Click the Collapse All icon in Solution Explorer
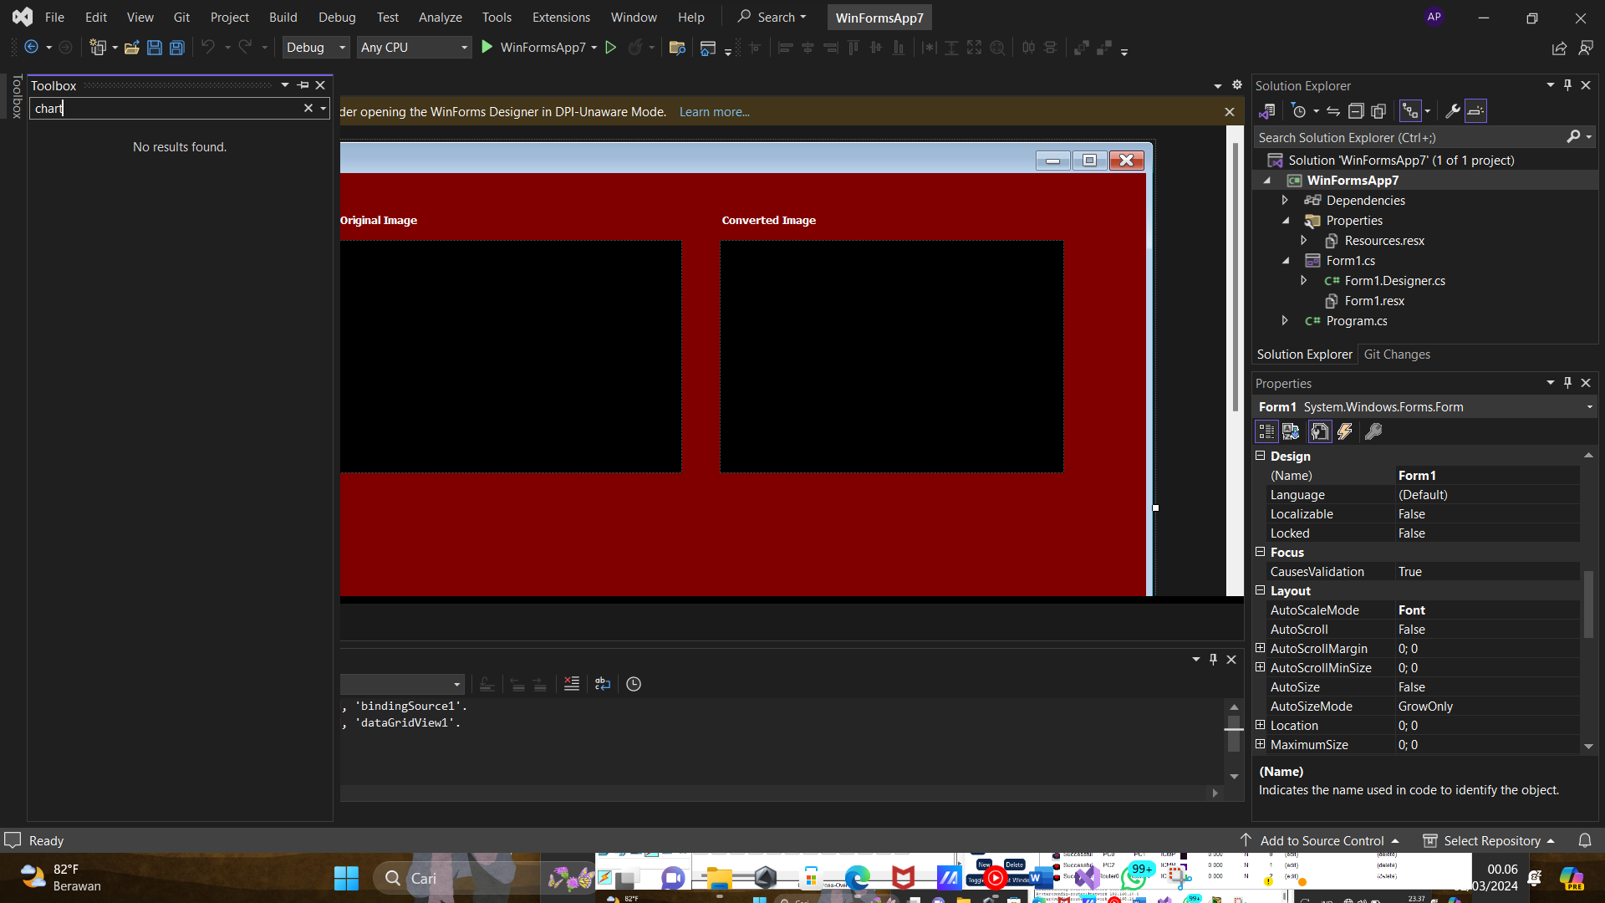The image size is (1605, 903). pos(1356,110)
